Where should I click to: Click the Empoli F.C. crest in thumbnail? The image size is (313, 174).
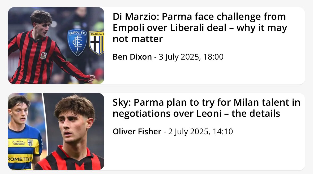coord(77,43)
